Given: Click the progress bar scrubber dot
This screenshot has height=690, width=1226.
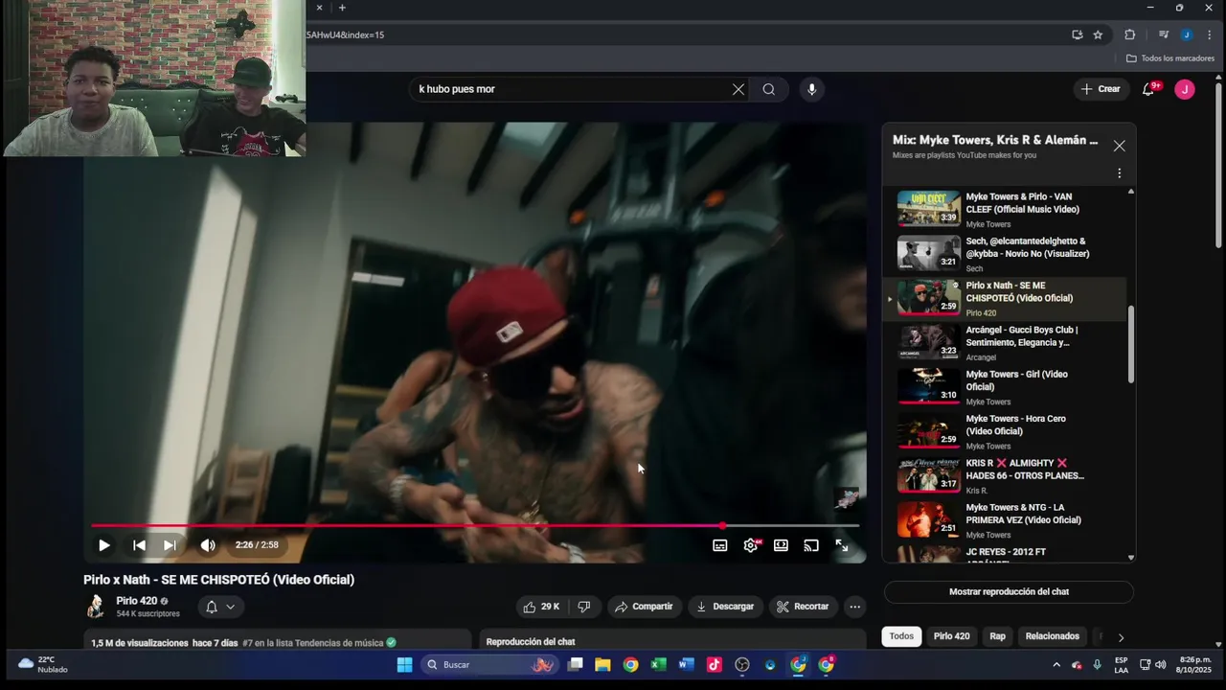Looking at the screenshot, I should click(722, 525).
